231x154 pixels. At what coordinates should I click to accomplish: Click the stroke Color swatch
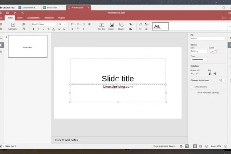[213, 51]
